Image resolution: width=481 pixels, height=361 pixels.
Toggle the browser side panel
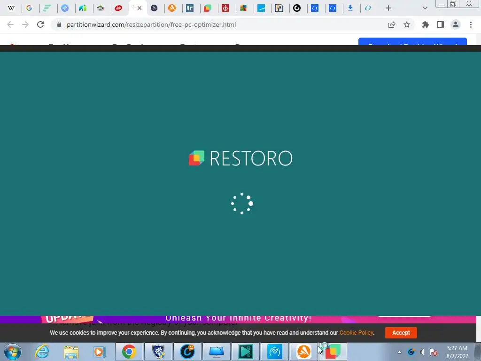click(441, 24)
